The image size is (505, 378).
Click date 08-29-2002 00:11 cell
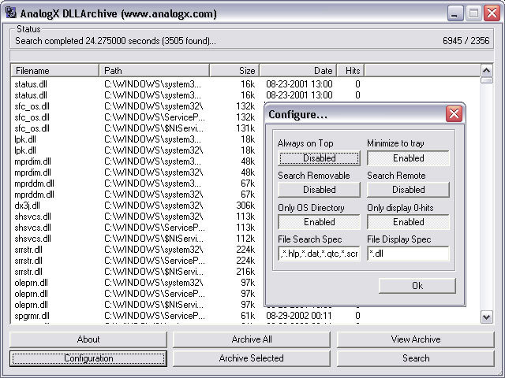point(299,316)
